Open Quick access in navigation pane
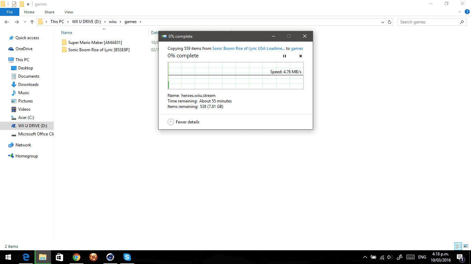Image resolution: width=471 pixels, height=264 pixels. tap(24, 38)
